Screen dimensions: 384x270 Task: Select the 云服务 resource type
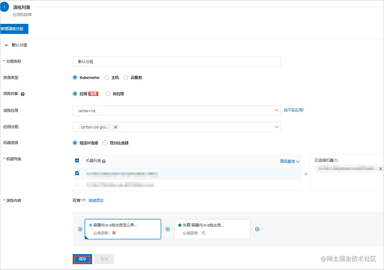[x=126, y=78]
